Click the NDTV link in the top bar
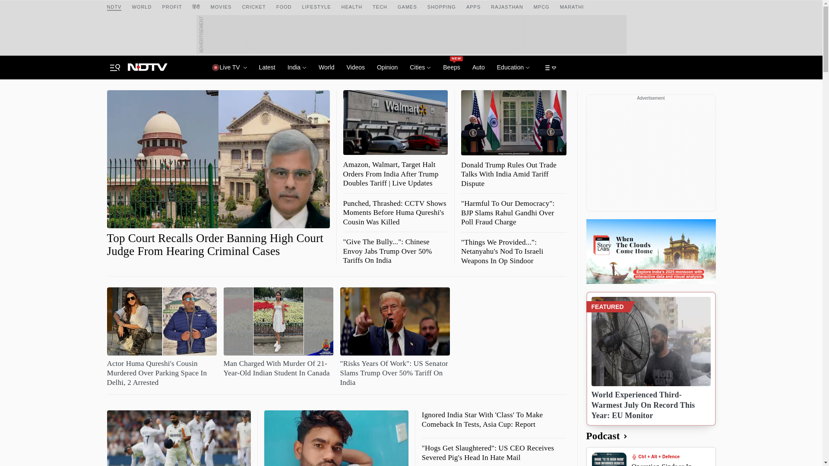 (x=114, y=7)
